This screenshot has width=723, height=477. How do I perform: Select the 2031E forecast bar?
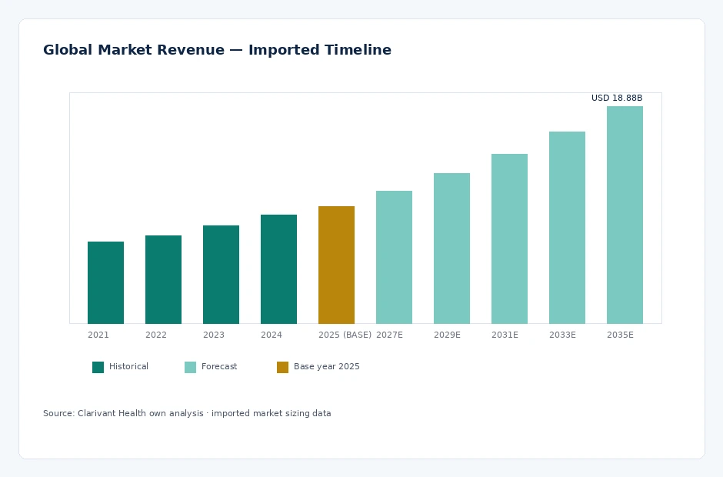[x=509, y=239]
